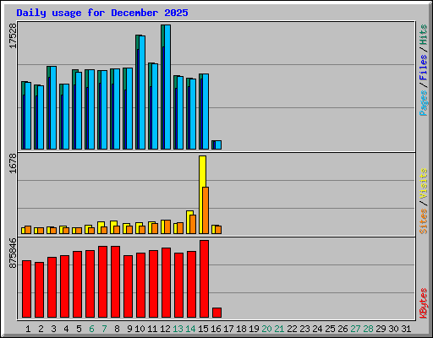
Task: Click the green weekend day label 20
Action: point(266,329)
